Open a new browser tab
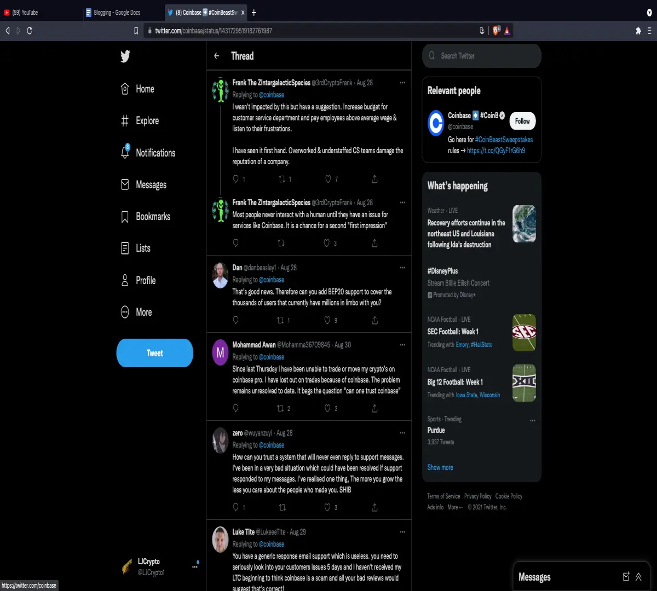This screenshot has width=657, height=591. (x=253, y=13)
